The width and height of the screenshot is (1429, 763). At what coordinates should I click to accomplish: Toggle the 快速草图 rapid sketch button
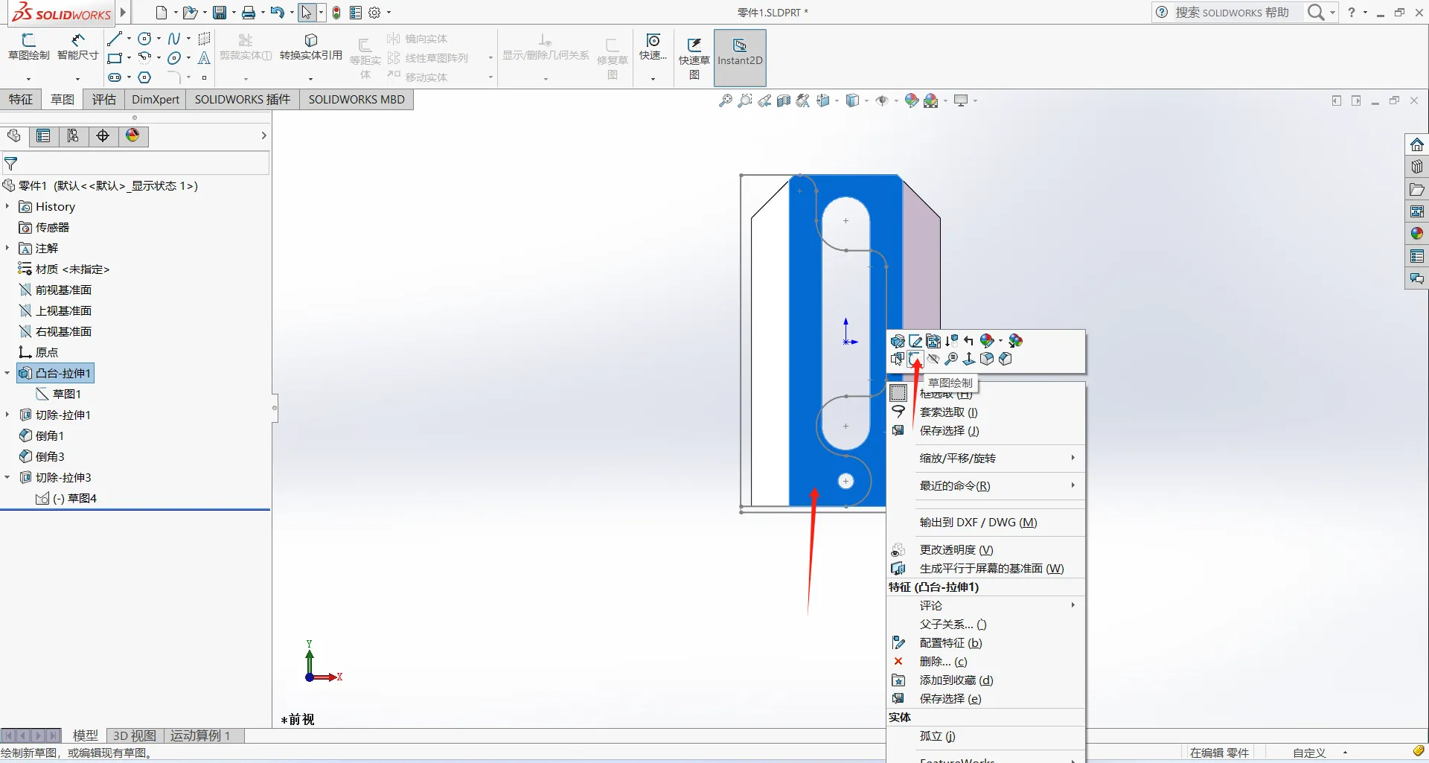click(x=694, y=58)
